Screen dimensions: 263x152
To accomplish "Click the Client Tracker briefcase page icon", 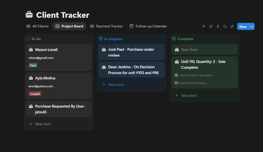I will [x=29, y=15].
